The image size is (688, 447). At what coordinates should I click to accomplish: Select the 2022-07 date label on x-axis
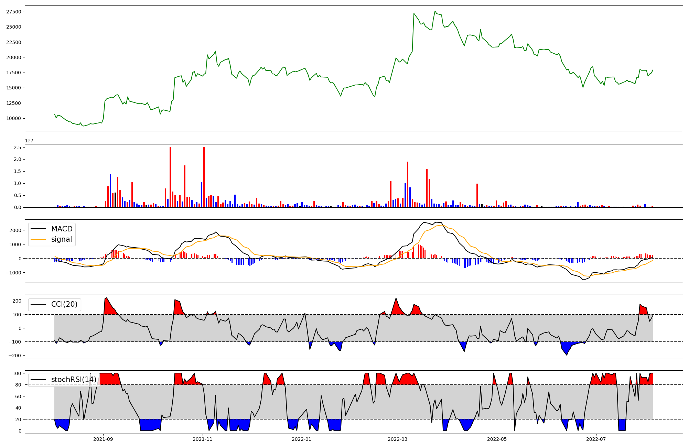point(596,439)
